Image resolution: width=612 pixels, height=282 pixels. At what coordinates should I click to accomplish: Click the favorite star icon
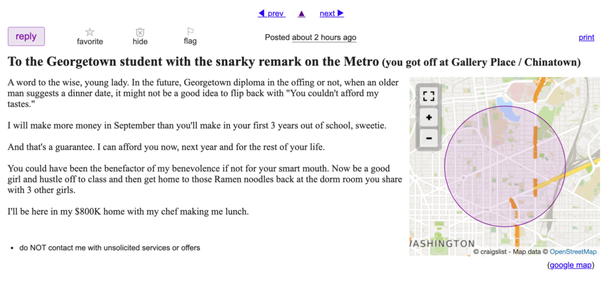90,32
